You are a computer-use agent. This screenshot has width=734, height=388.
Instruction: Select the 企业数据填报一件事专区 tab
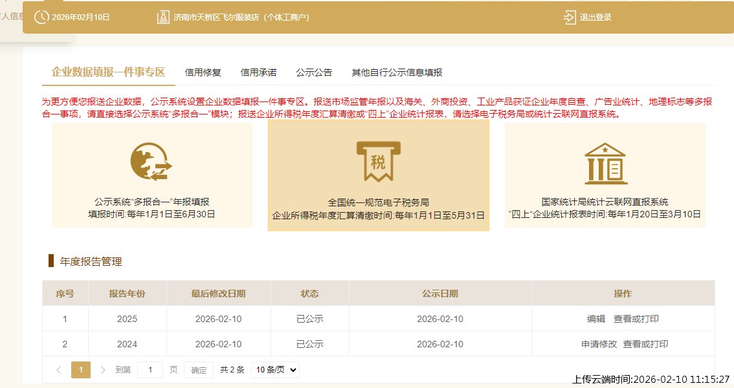coord(107,72)
